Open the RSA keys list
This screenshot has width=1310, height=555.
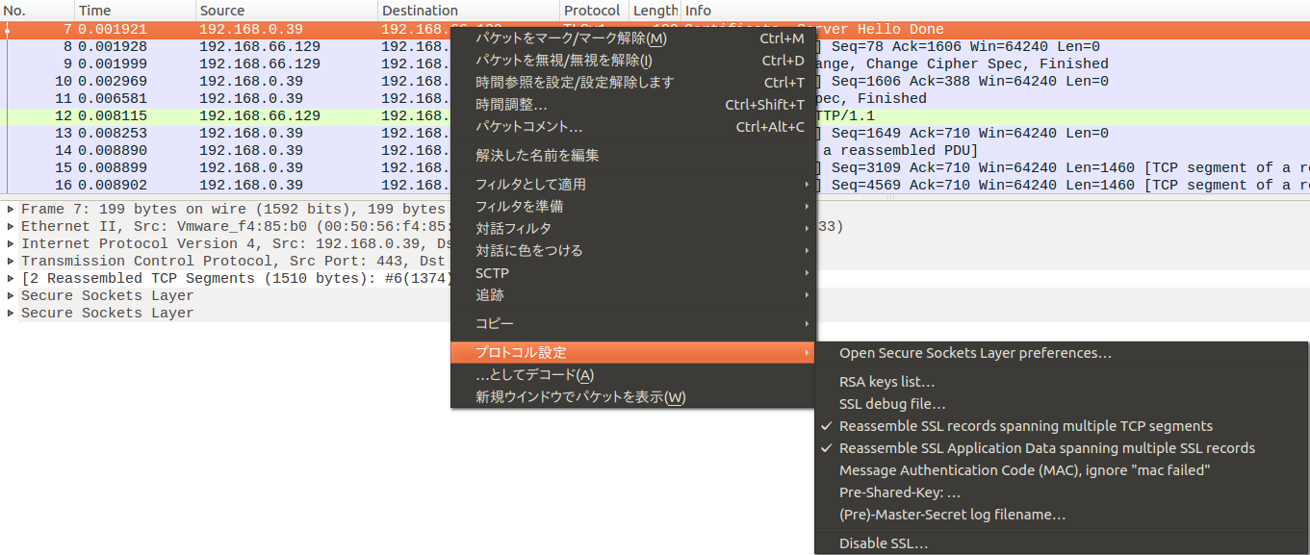(886, 381)
